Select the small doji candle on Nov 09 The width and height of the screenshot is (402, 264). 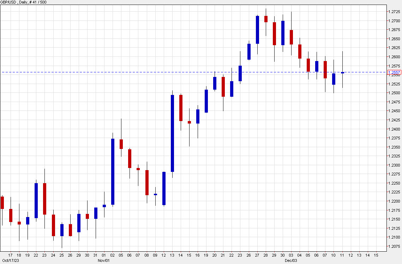155,194
